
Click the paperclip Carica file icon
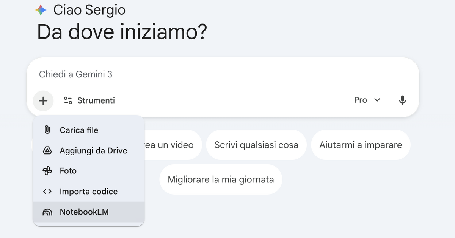[47, 130]
